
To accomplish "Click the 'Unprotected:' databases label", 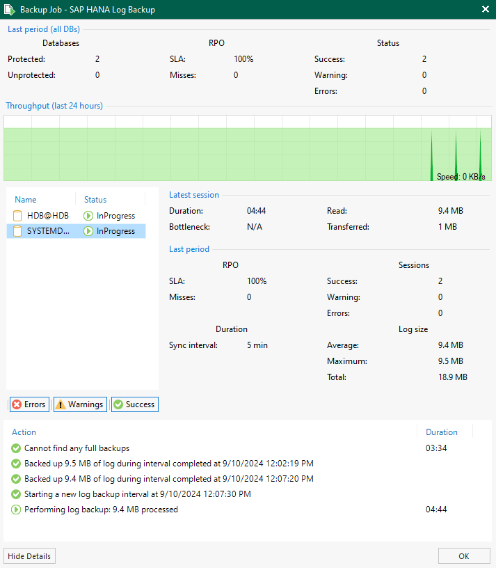I will pos(31,75).
